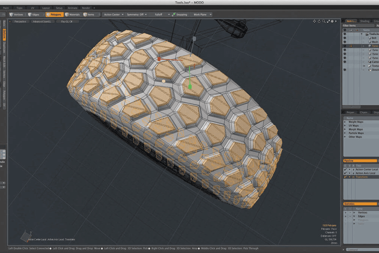Open the Animate layout tab
This screenshot has width=379, height=253.
[x=73, y=8]
